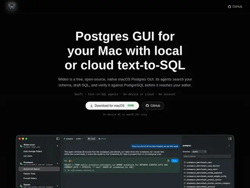Select the preseason_benchmark_case table

click(x=199, y=163)
